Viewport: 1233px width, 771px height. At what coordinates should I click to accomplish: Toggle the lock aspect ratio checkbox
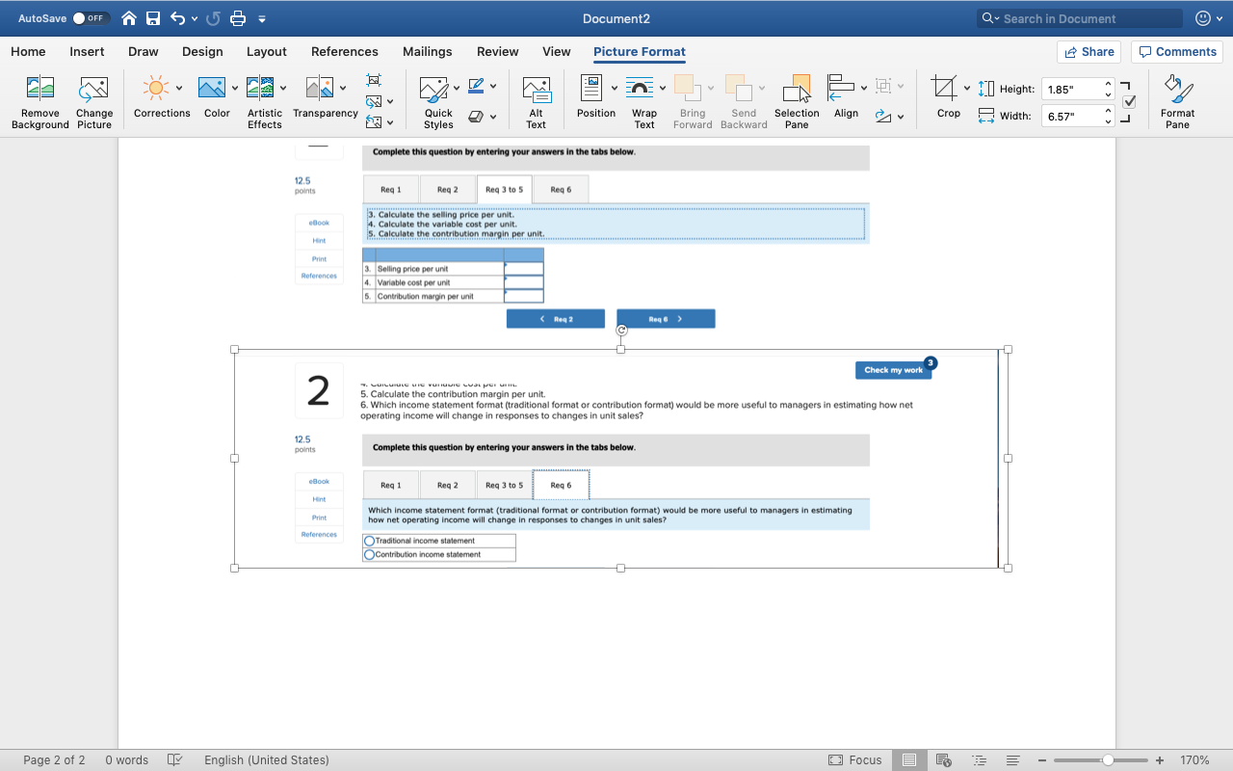1130,102
